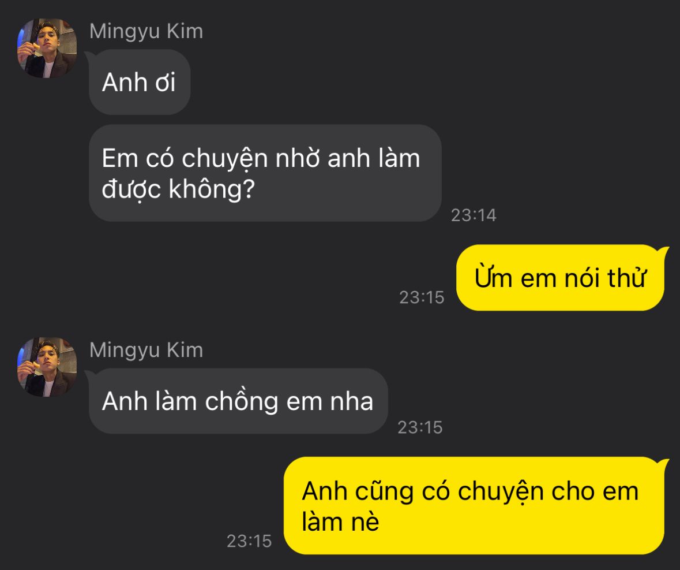The image size is (680, 570).
Task: Open Mingyu Kim's avatar beside "Anh ơi"
Action: 47,48
